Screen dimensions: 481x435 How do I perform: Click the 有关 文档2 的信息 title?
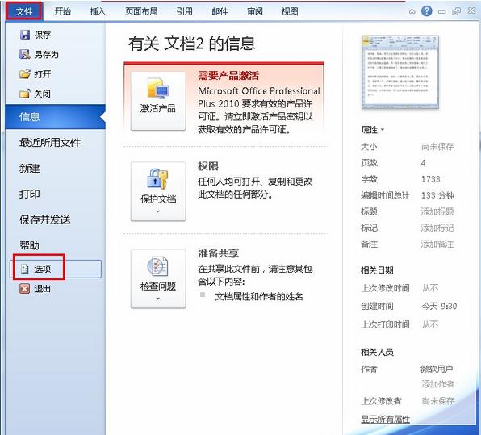pyautogui.click(x=192, y=44)
